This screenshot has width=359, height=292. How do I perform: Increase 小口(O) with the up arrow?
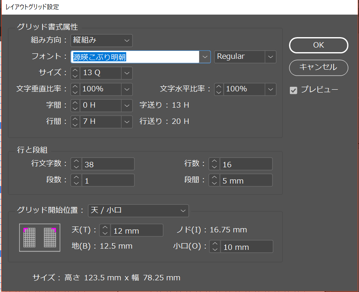click(215, 244)
